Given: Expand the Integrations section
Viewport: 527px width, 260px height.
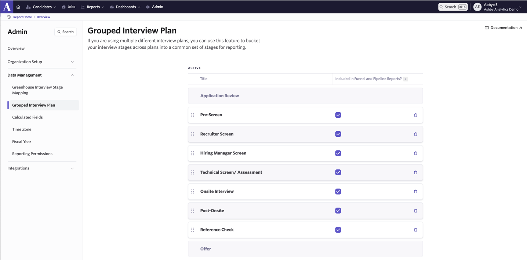Looking at the screenshot, I should tap(41, 168).
